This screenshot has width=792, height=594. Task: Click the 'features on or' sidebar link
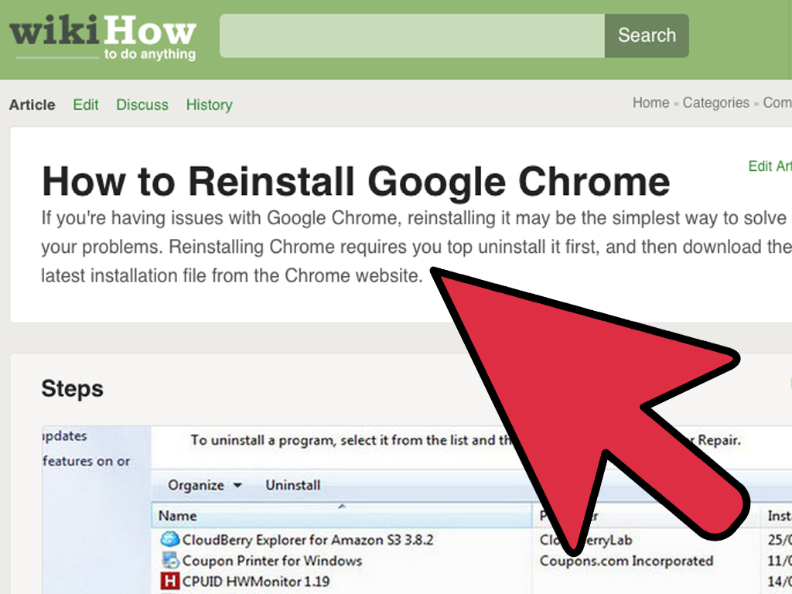pos(87,461)
